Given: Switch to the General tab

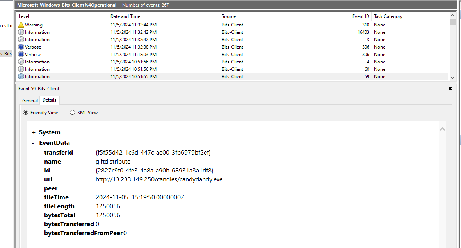Looking at the screenshot, I should 30,100.
